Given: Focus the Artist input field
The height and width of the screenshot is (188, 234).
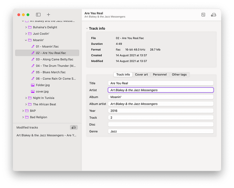Looking at the screenshot, I should click(161, 90).
